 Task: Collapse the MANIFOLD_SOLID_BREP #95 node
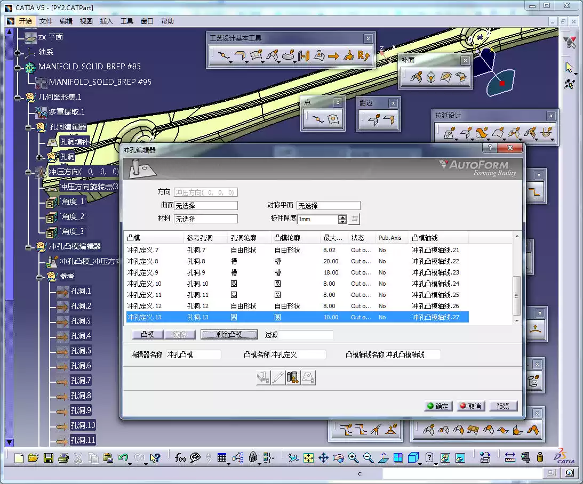pyautogui.click(x=18, y=68)
